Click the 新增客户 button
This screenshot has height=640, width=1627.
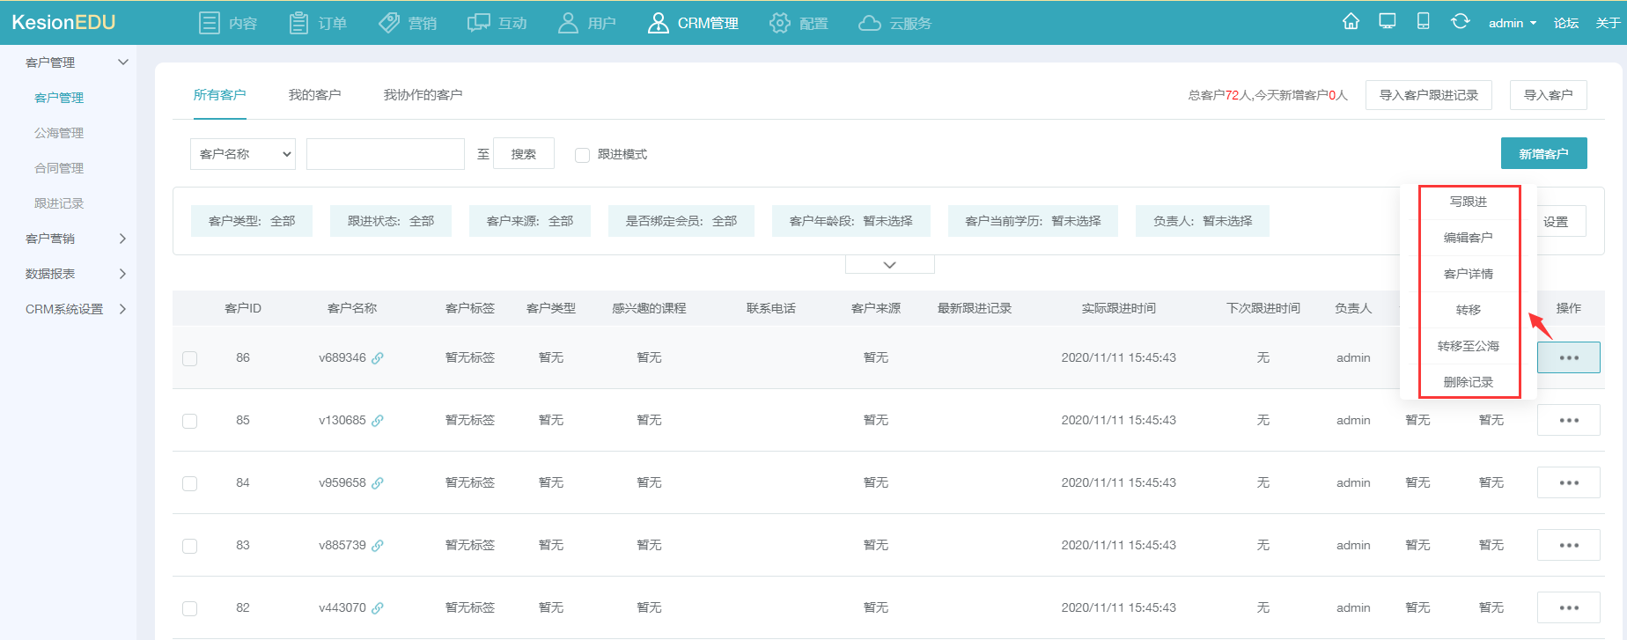click(1543, 153)
